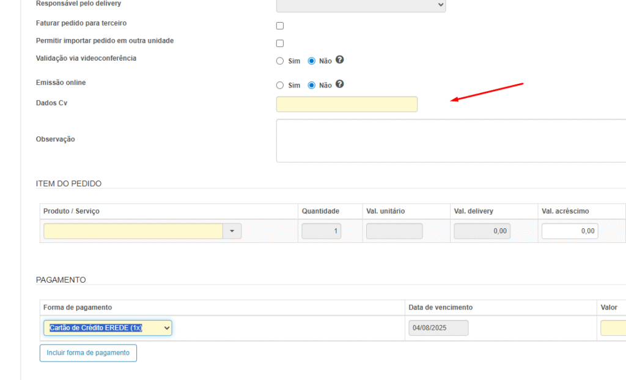626x380 pixels.
Task: Click the Val. unitário field
Action: 394,231
